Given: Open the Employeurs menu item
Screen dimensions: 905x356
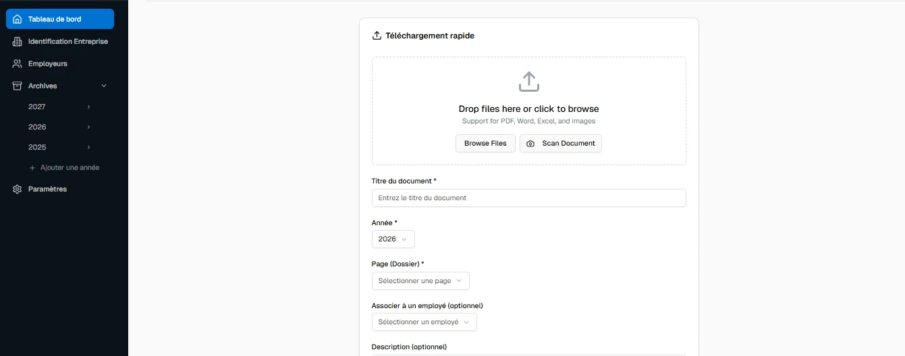Looking at the screenshot, I should [47, 64].
